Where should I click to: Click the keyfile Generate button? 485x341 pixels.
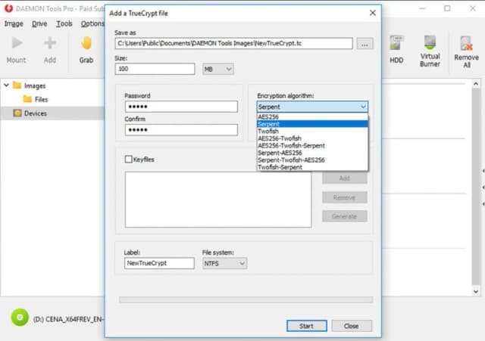click(345, 216)
